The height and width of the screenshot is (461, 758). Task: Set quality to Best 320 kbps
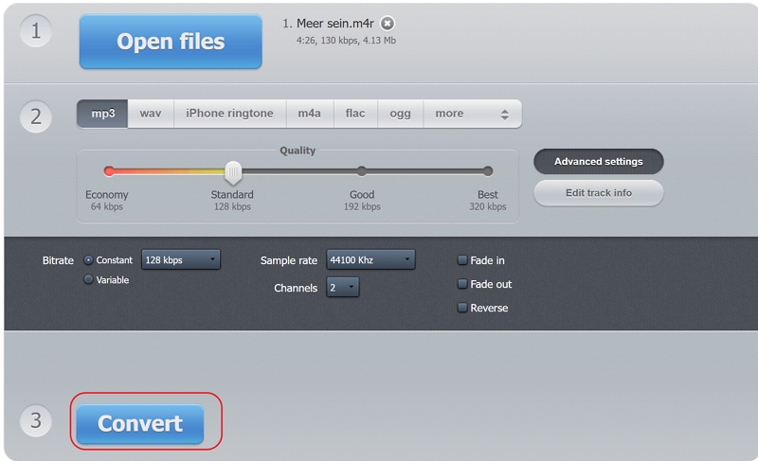487,171
